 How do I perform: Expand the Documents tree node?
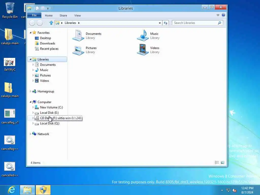pos(33,65)
